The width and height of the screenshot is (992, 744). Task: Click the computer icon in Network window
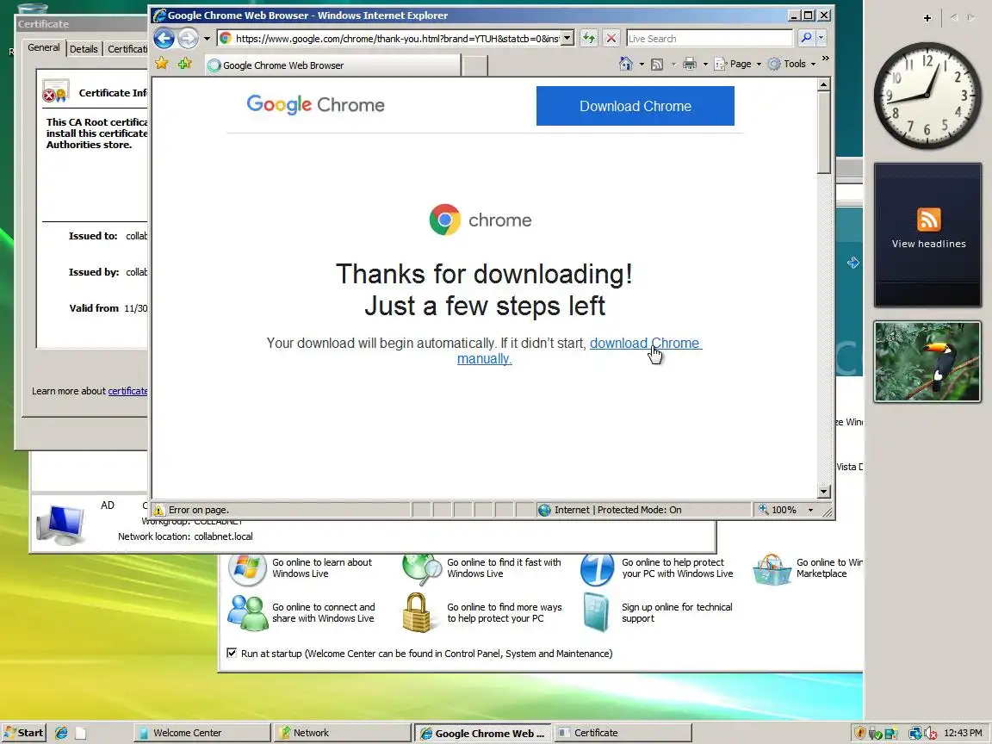[x=61, y=525]
